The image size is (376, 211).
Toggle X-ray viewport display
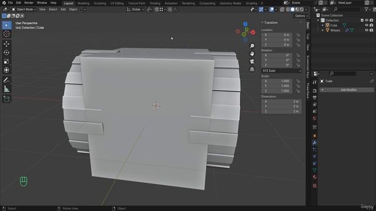click(282, 9)
